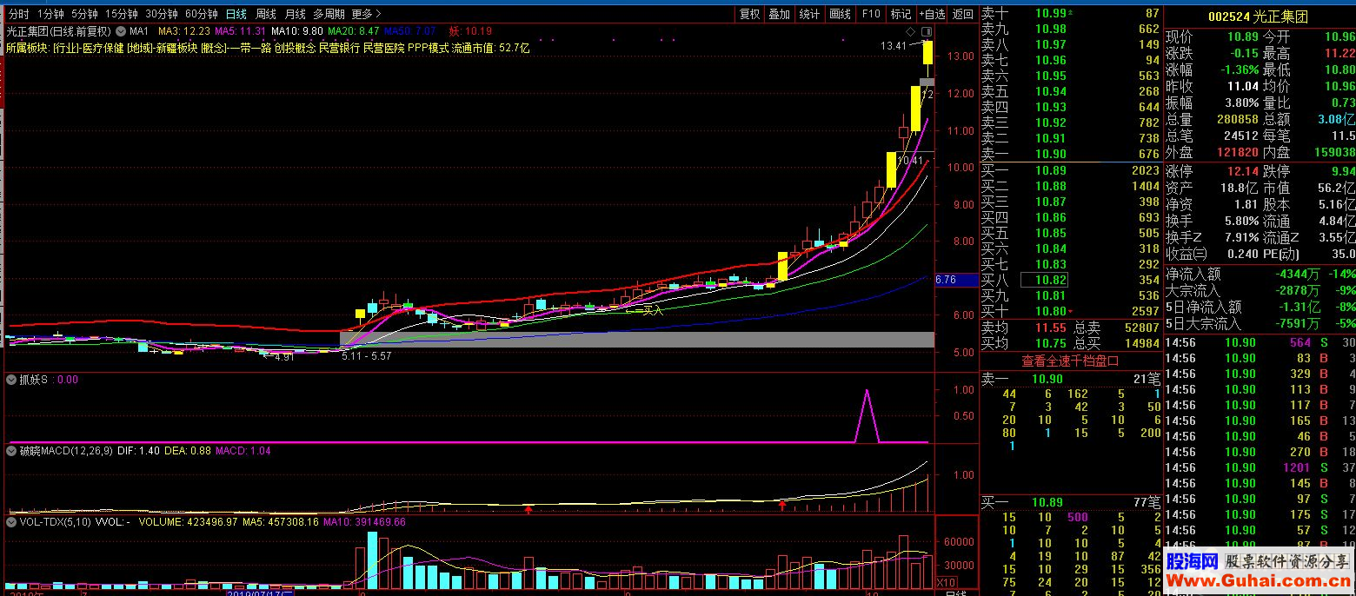Click the 总量 280858 value
The height and width of the screenshot is (596, 1356).
click(1237, 119)
